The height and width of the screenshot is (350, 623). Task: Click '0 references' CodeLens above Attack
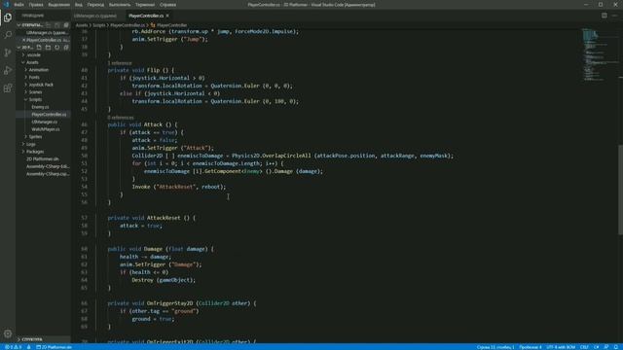(121, 118)
